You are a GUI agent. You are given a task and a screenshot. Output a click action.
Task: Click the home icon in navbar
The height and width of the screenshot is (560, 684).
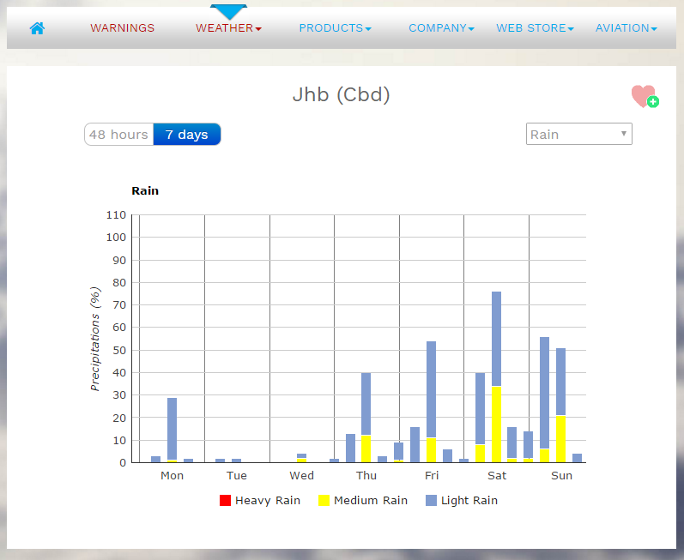[x=37, y=28]
